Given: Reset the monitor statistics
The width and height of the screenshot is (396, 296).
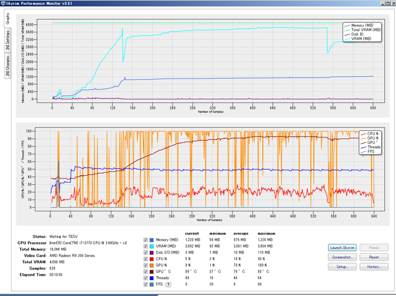Looking at the screenshot, I should pos(374,257).
